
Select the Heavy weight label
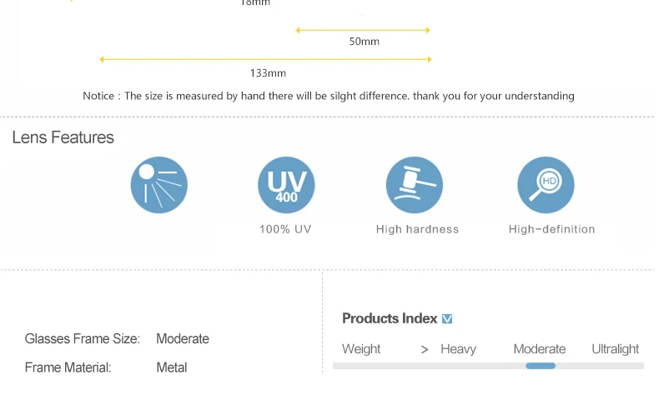458,349
